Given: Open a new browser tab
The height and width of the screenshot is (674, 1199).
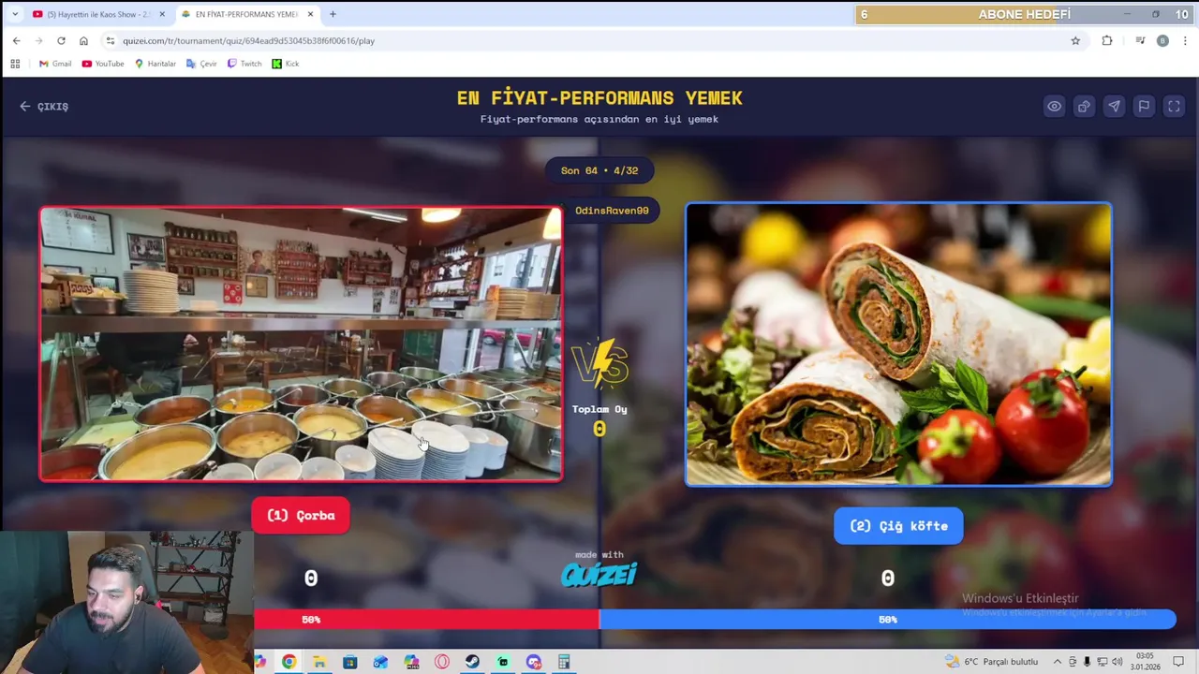Looking at the screenshot, I should [333, 14].
